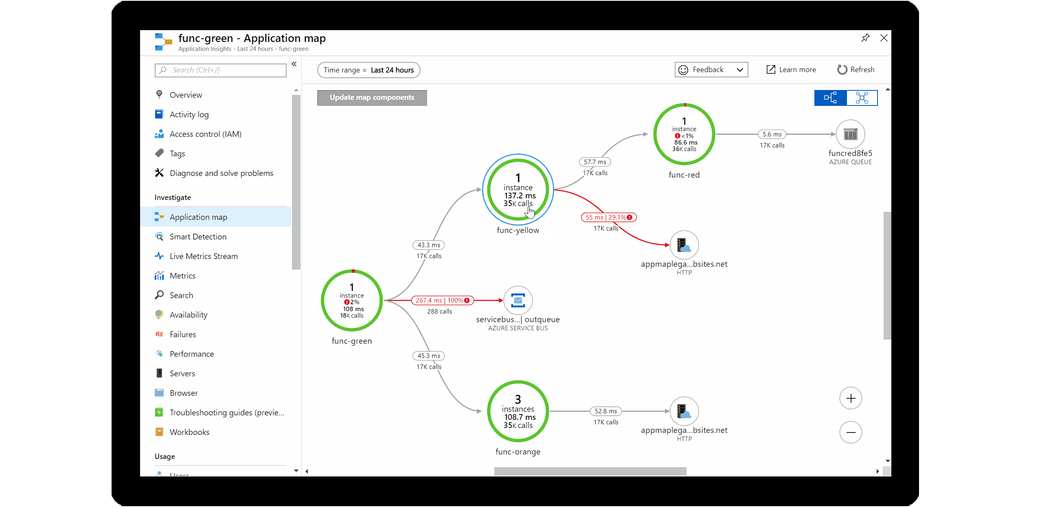Open Diagnose and solve problems icon
Screen dimensions: 1042x507
(x=159, y=173)
